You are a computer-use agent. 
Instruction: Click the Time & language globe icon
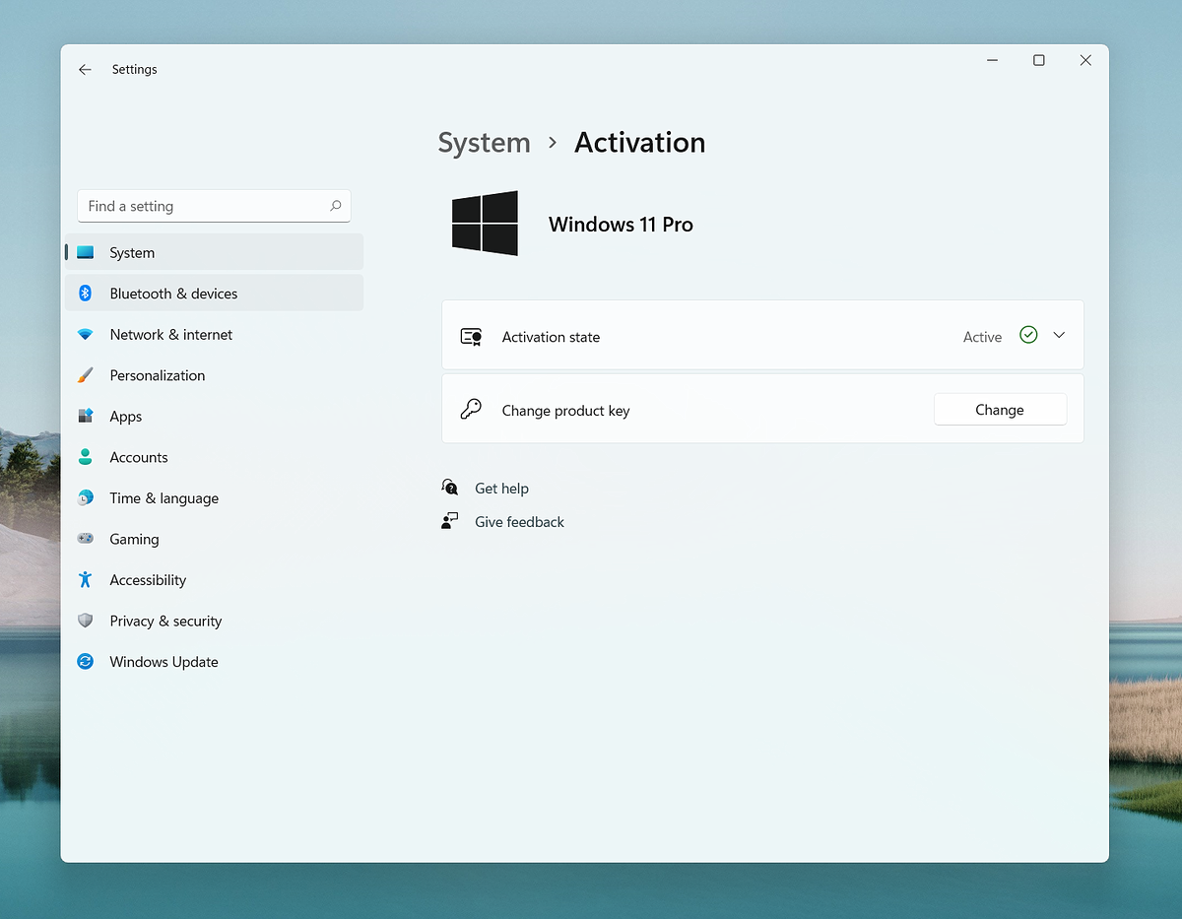coord(86,498)
